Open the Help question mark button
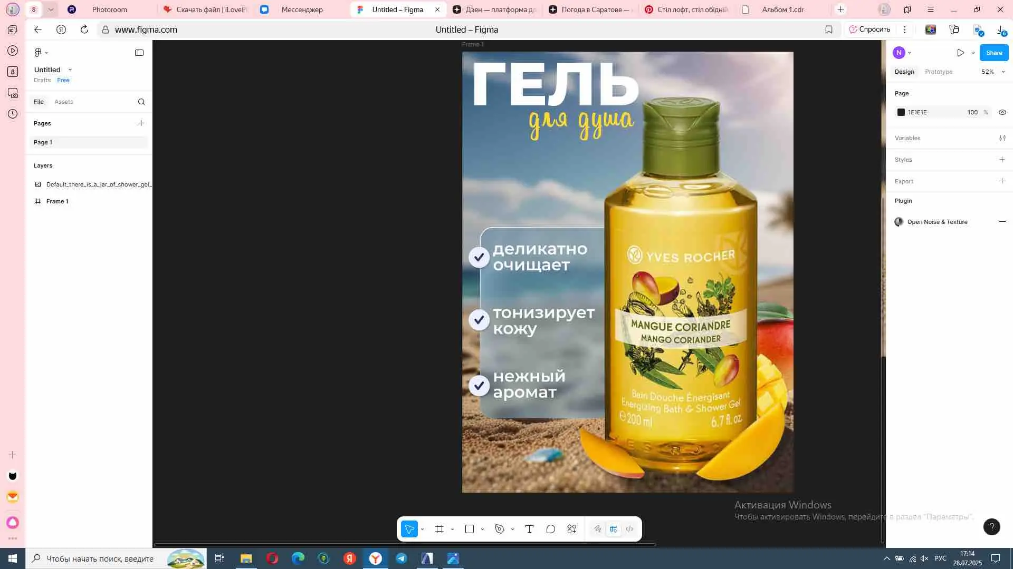 (x=992, y=527)
